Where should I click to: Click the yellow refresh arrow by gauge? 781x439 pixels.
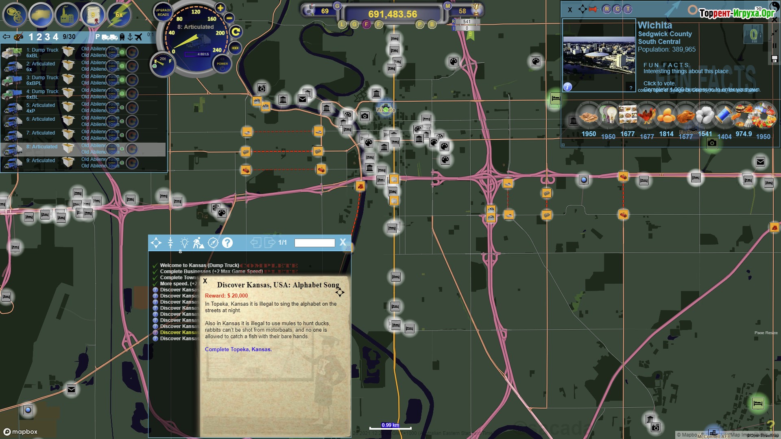point(236,32)
